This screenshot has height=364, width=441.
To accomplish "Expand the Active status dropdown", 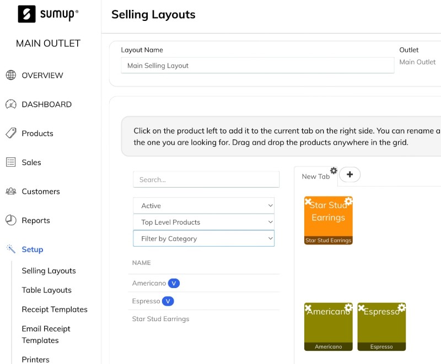I will [x=203, y=205].
